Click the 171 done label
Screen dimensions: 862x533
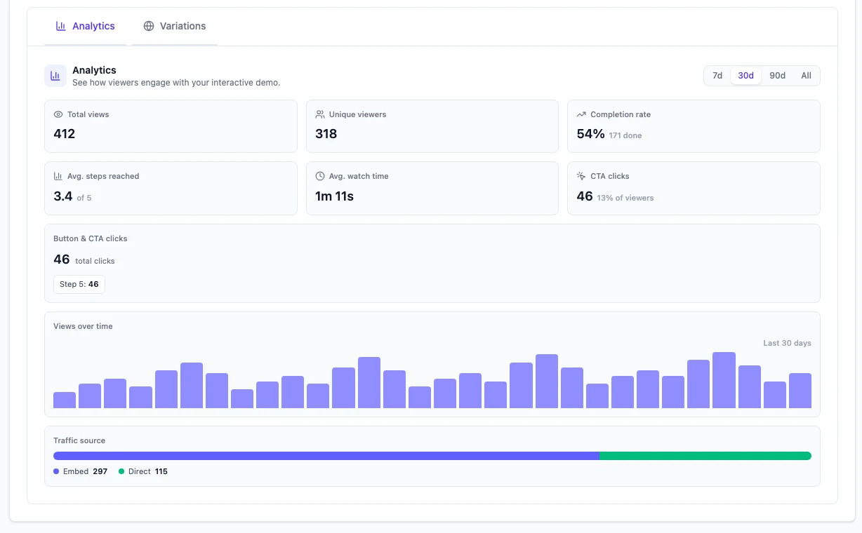tap(625, 135)
